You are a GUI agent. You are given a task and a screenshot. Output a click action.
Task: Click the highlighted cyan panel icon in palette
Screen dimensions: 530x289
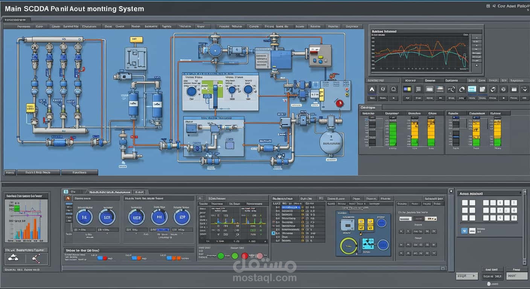coord(472,89)
